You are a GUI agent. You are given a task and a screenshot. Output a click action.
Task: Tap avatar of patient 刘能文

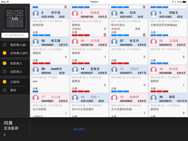pos(154,14)
